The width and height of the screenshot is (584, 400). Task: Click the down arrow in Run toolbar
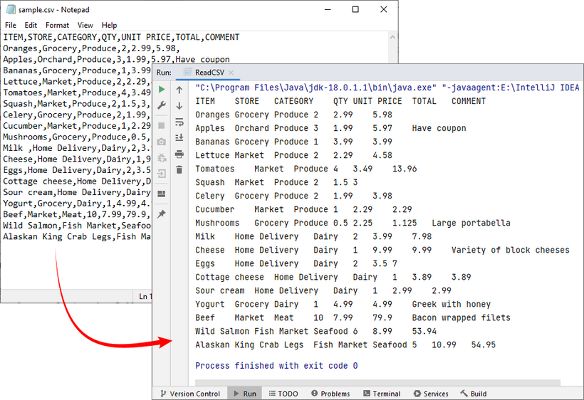coord(179,106)
